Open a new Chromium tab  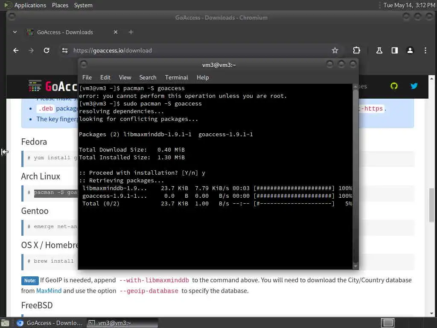tap(131, 32)
